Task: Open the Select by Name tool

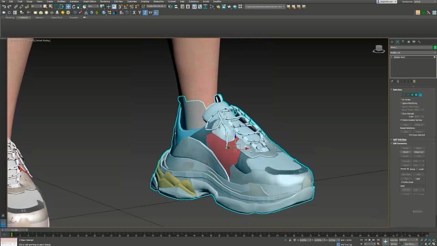Action: coord(51,7)
